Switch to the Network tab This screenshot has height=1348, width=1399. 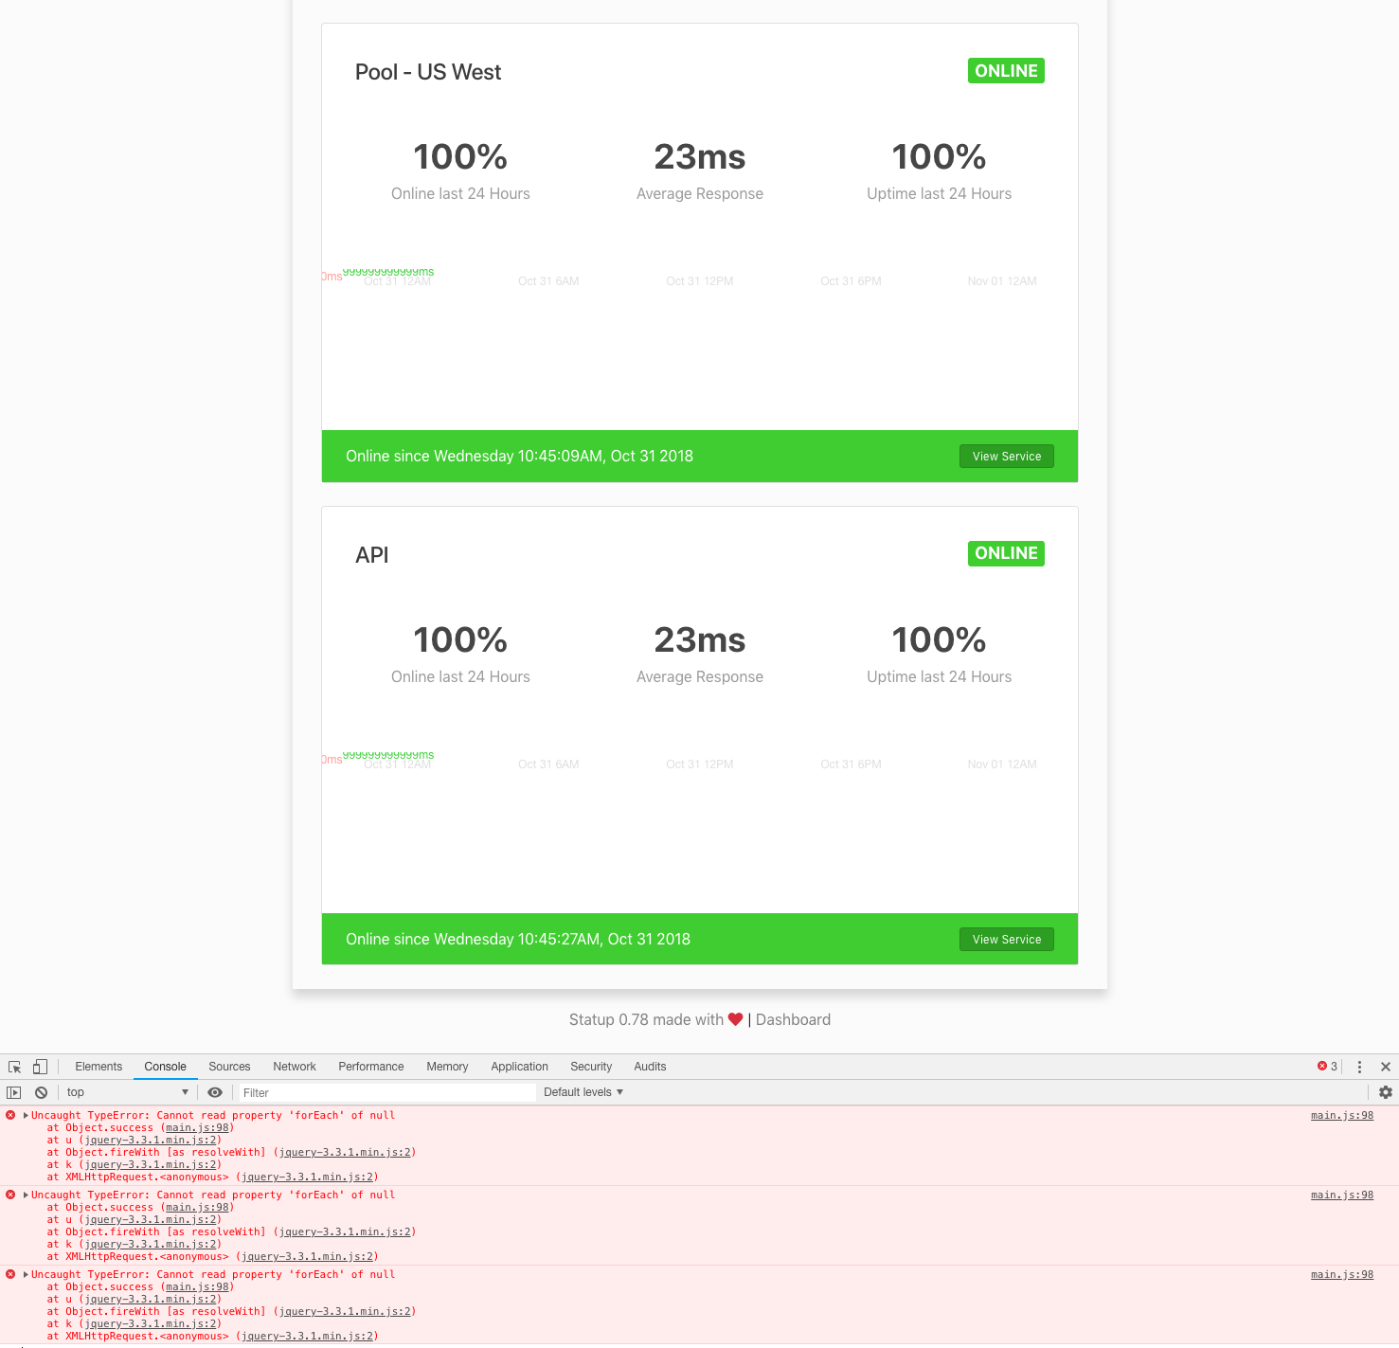coord(294,1067)
